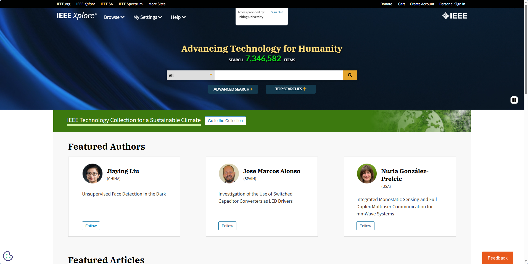Screen dimensions: 528x264
Task: Open the Switched Capacitor Converters LED Drivers article
Action: click(x=255, y=197)
